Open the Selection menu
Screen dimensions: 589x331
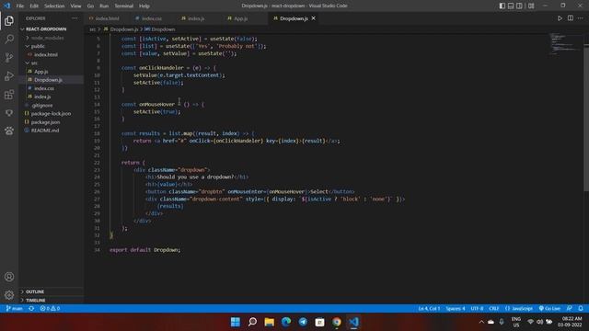[54, 6]
